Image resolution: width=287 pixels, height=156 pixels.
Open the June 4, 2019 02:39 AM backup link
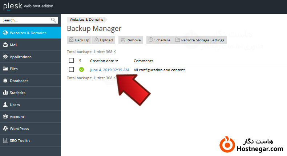(109, 70)
